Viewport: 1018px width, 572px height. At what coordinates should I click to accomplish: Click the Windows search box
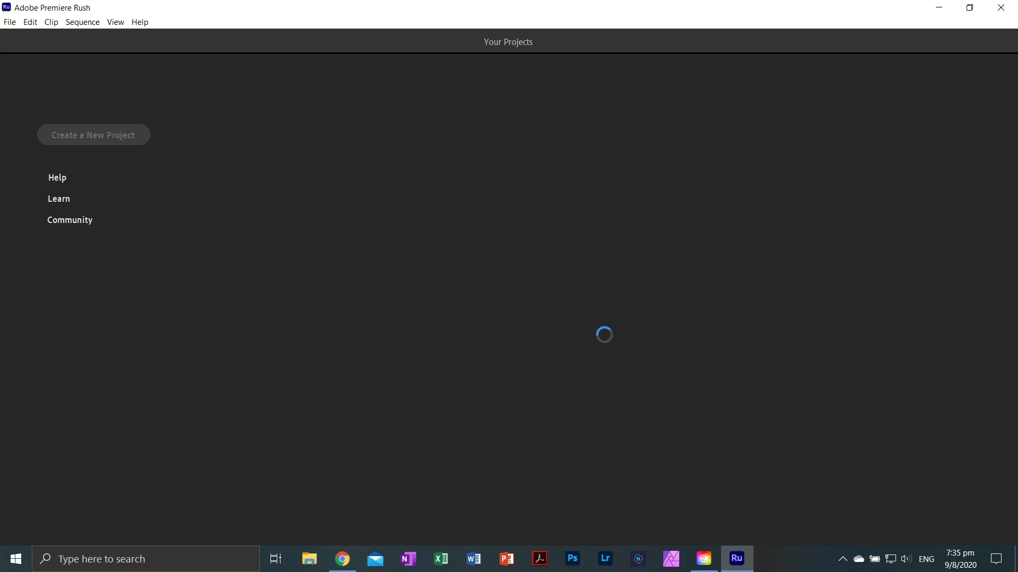pos(146,559)
